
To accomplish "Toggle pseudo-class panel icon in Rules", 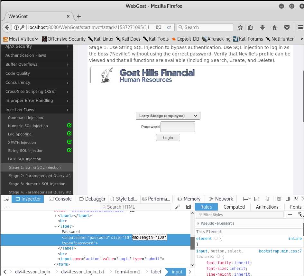I will click(301, 215).
